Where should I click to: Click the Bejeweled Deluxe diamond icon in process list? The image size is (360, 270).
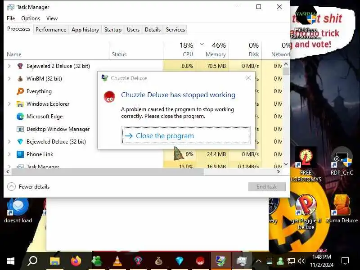tap(20, 142)
